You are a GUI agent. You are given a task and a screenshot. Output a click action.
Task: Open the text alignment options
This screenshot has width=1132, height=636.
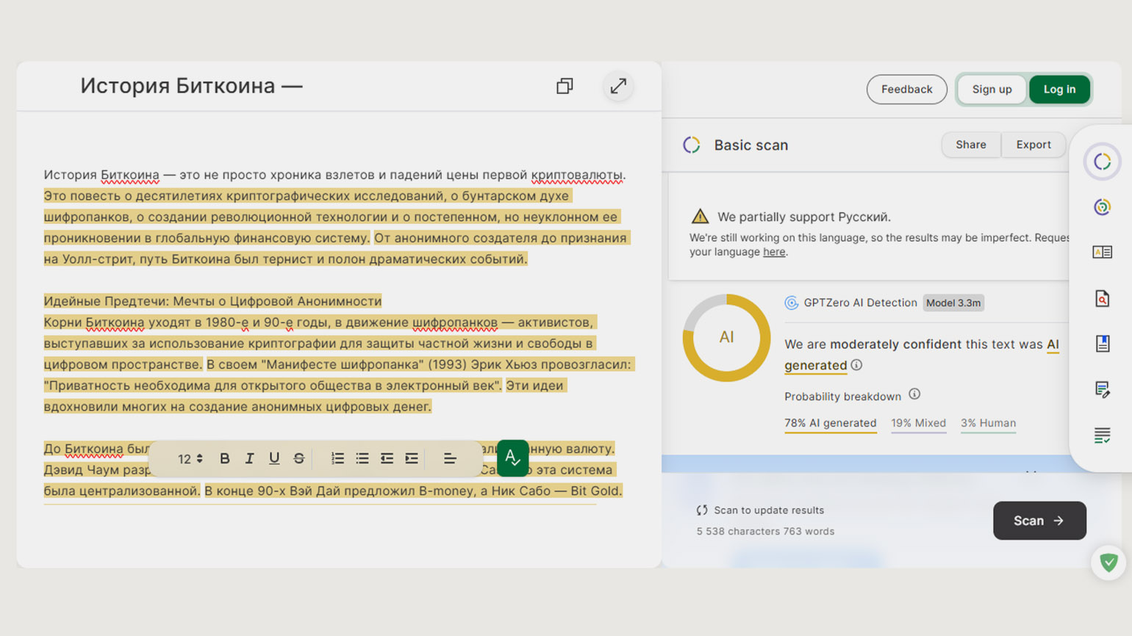(x=450, y=458)
